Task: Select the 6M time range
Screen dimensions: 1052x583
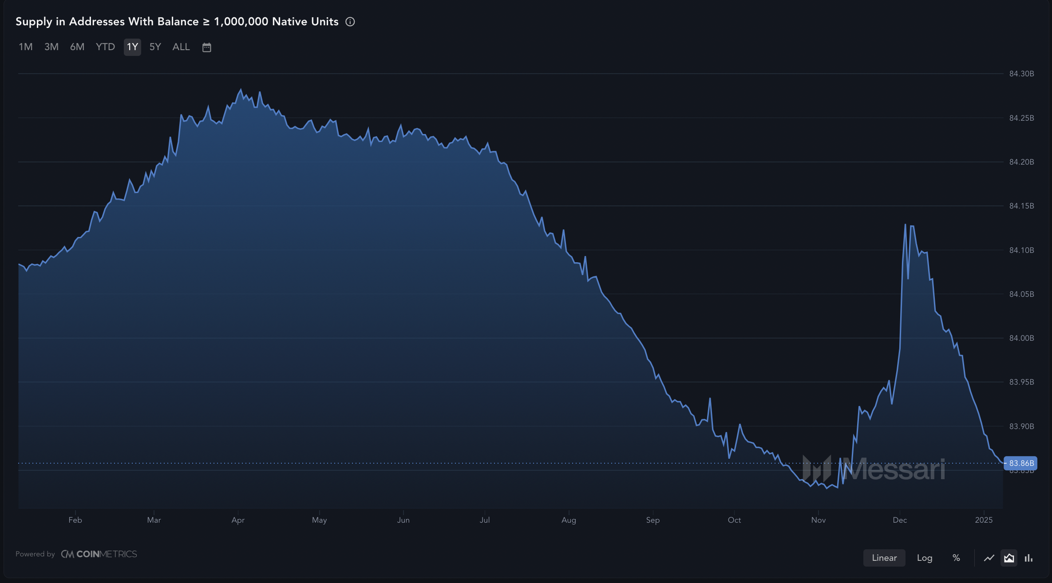Action: coord(77,47)
